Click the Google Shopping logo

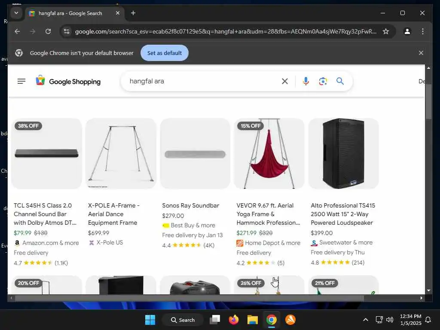click(x=68, y=81)
